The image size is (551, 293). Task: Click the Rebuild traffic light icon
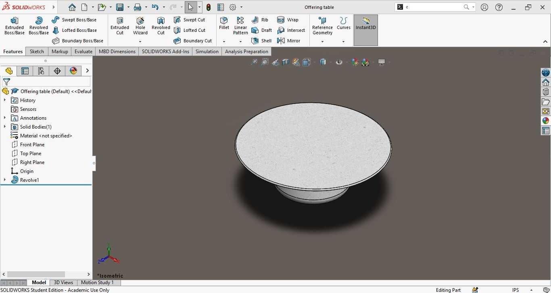[209, 7]
